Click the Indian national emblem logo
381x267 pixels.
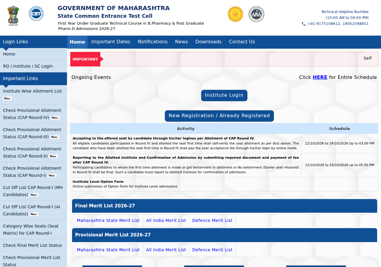tap(13, 16)
